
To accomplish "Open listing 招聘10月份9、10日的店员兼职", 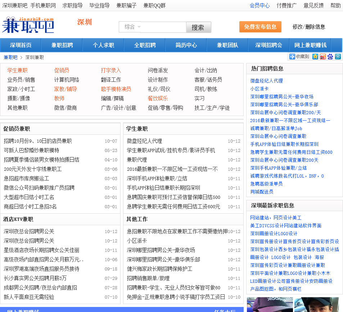I will [38, 141].
